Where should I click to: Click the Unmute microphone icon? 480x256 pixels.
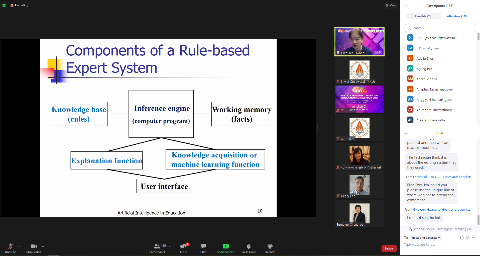10,246
